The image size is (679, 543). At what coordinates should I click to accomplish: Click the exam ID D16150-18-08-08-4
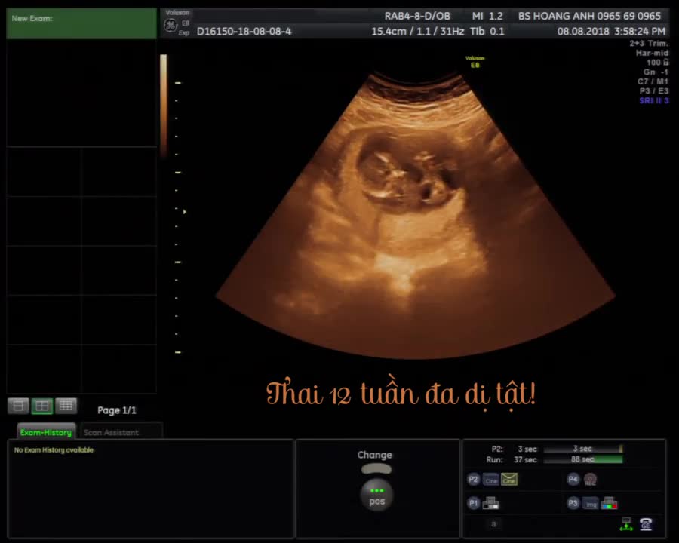pos(244,31)
